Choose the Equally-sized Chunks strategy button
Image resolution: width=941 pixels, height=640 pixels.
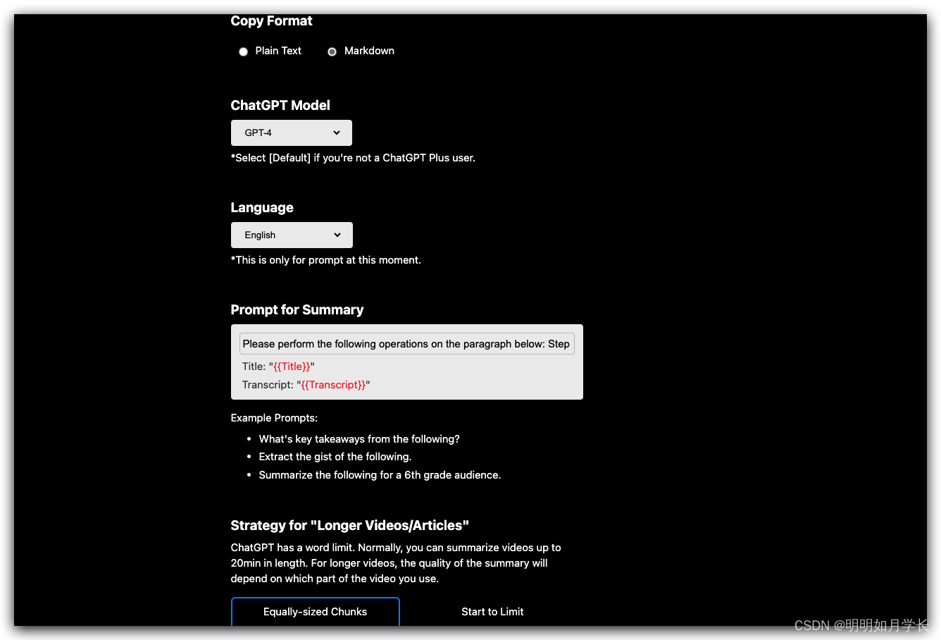(x=316, y=612)
